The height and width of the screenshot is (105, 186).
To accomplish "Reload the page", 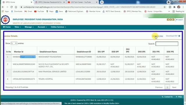I will 12,7.
